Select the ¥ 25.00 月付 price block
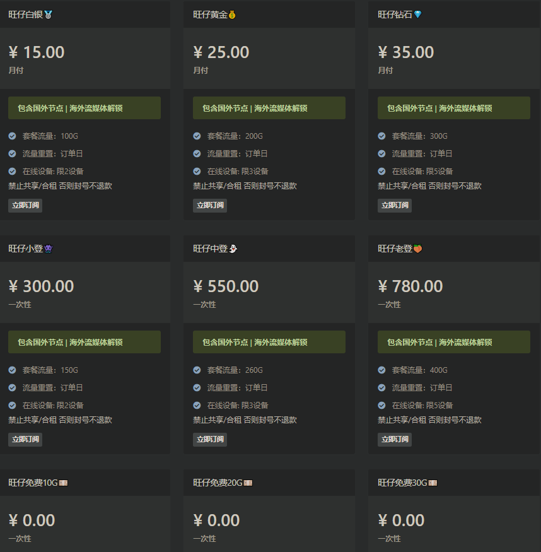Screen dimensions: 541x552 tap(269, 59)
